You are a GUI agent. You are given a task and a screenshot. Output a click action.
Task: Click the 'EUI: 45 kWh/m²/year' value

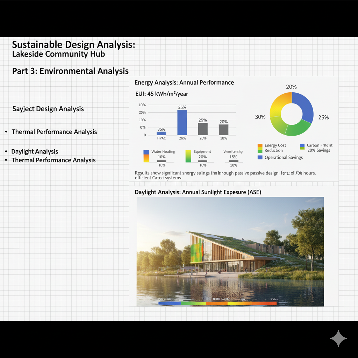click(x=162, y=94)
